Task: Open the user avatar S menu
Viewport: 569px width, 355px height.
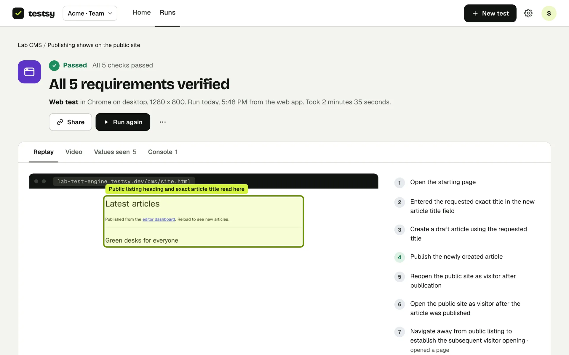Action: (x=549, y=13)
